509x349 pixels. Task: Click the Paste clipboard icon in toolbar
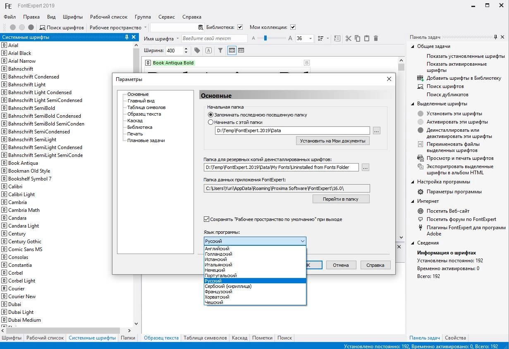[x=367, y=38]
